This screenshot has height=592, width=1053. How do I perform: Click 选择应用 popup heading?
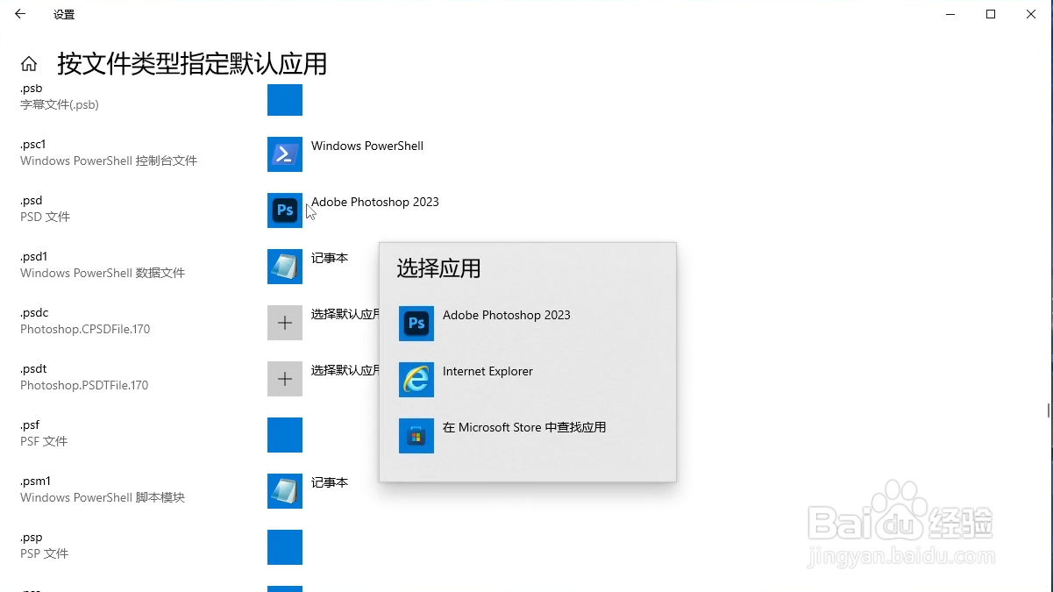pos(438,268)
